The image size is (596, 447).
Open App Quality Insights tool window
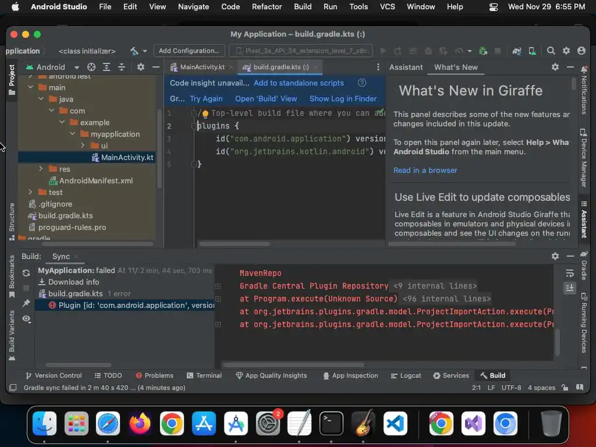tap(271, 375)
